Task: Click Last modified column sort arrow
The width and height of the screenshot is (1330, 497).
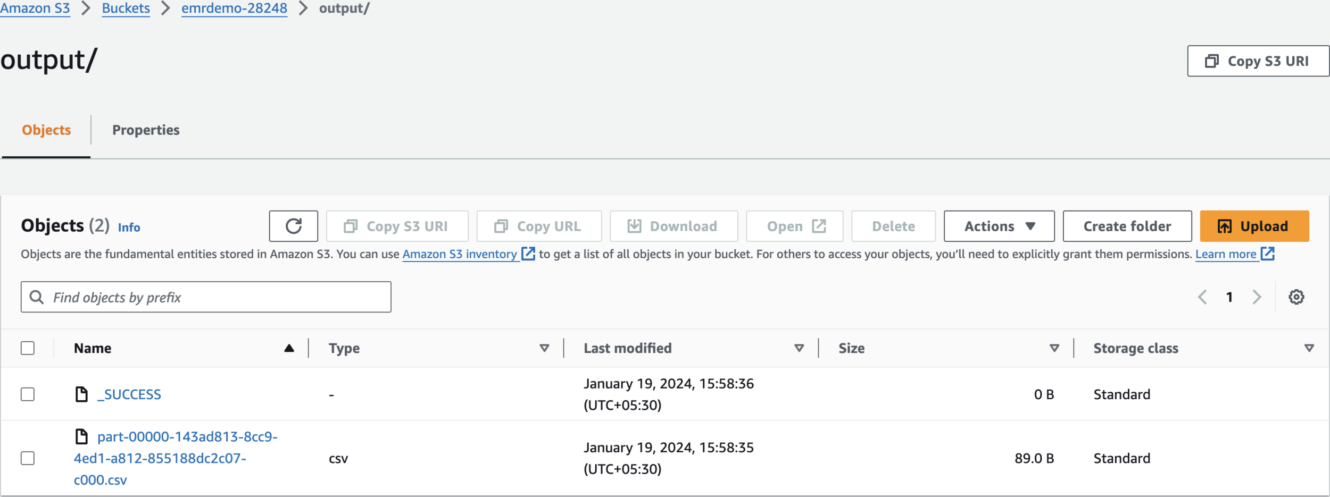Action: 799,348
